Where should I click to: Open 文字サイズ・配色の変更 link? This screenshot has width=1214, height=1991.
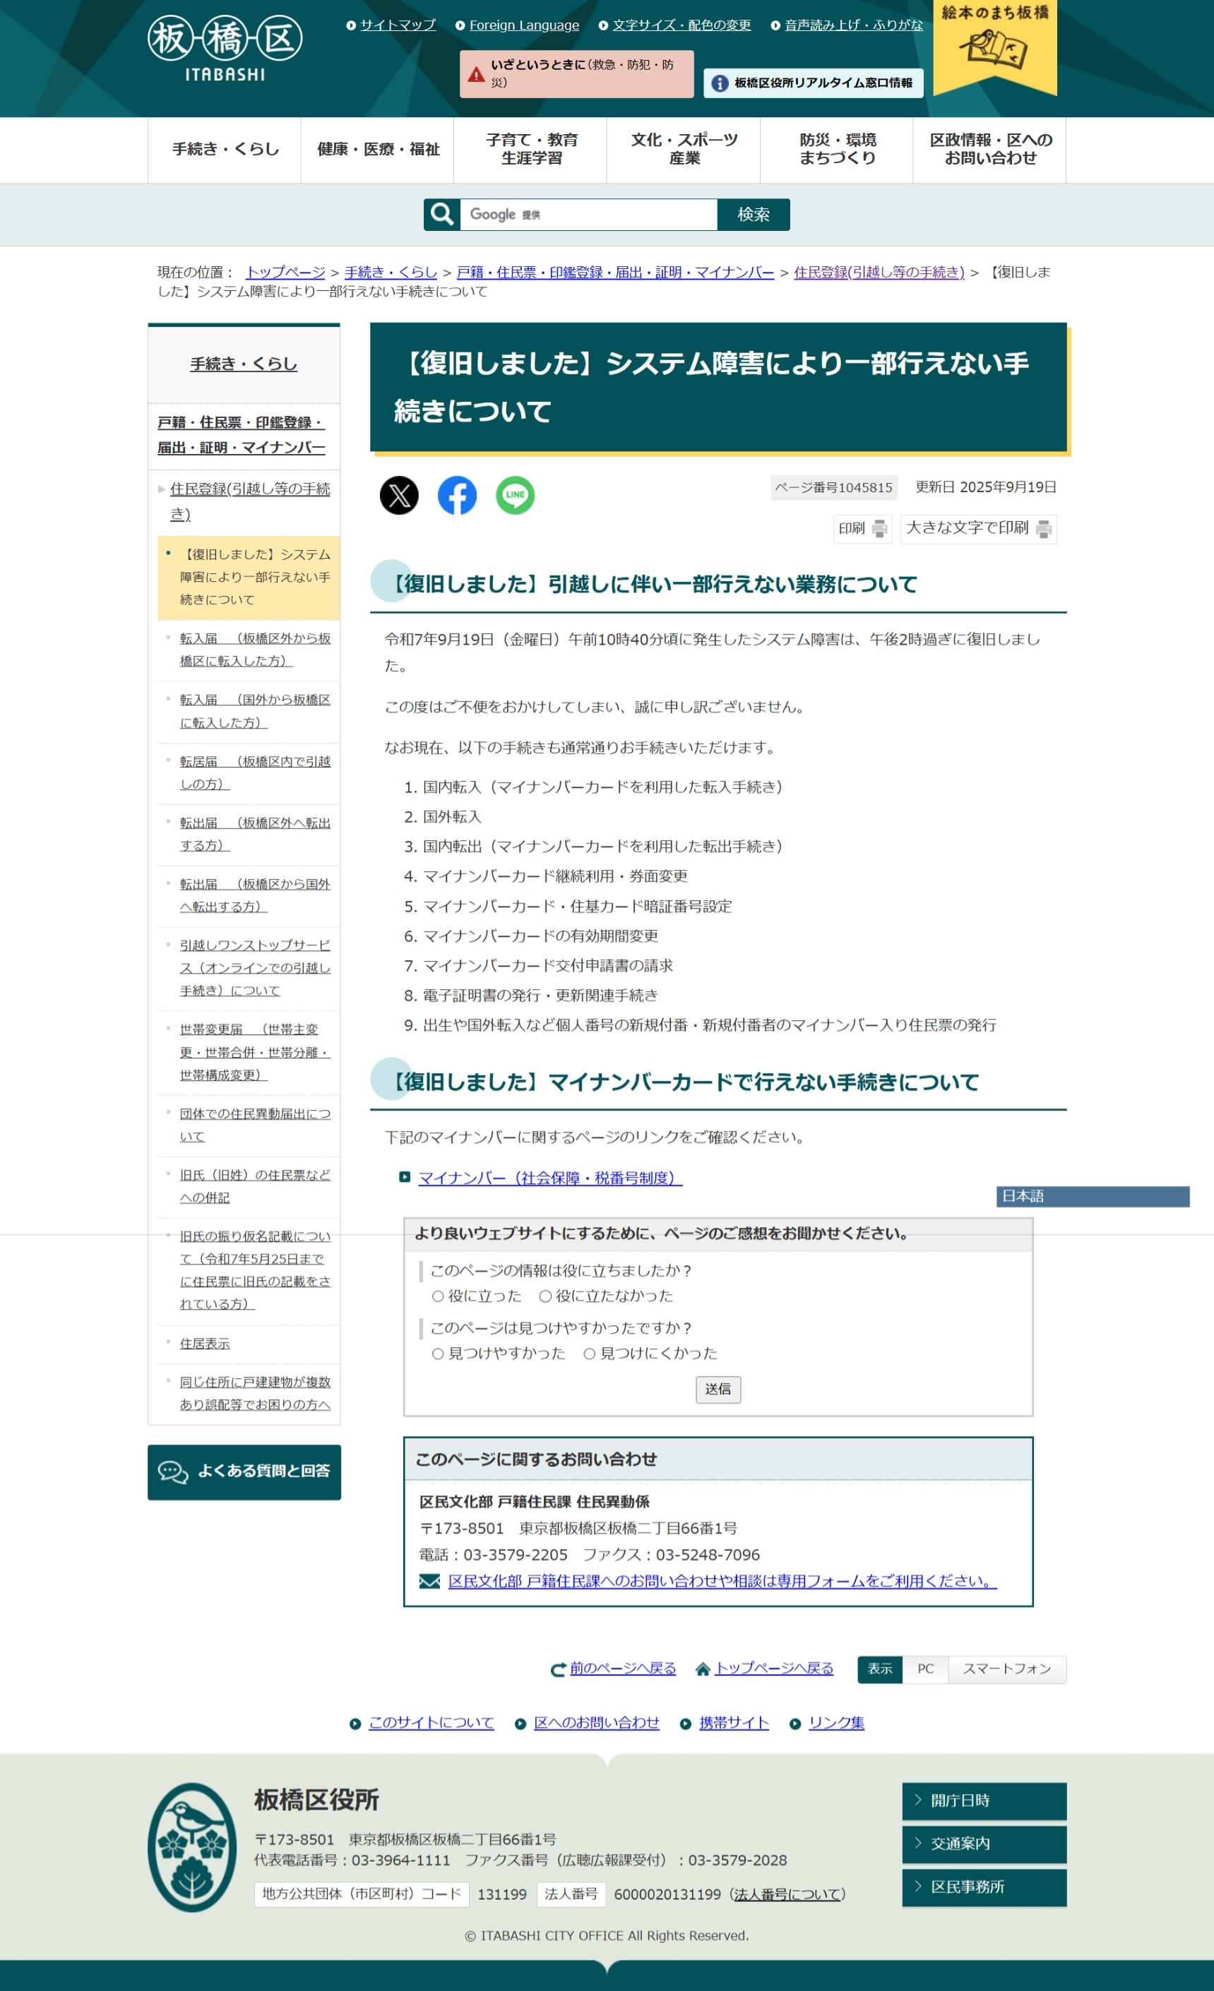point(682,25)
